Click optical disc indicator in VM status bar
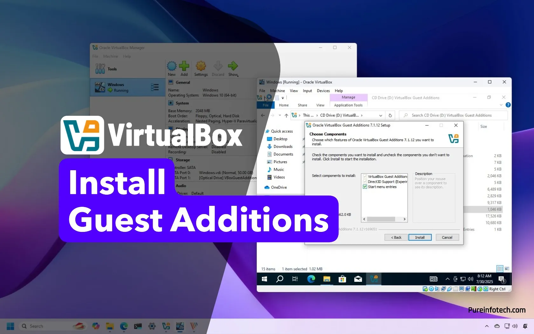 [x=431, y=289]
